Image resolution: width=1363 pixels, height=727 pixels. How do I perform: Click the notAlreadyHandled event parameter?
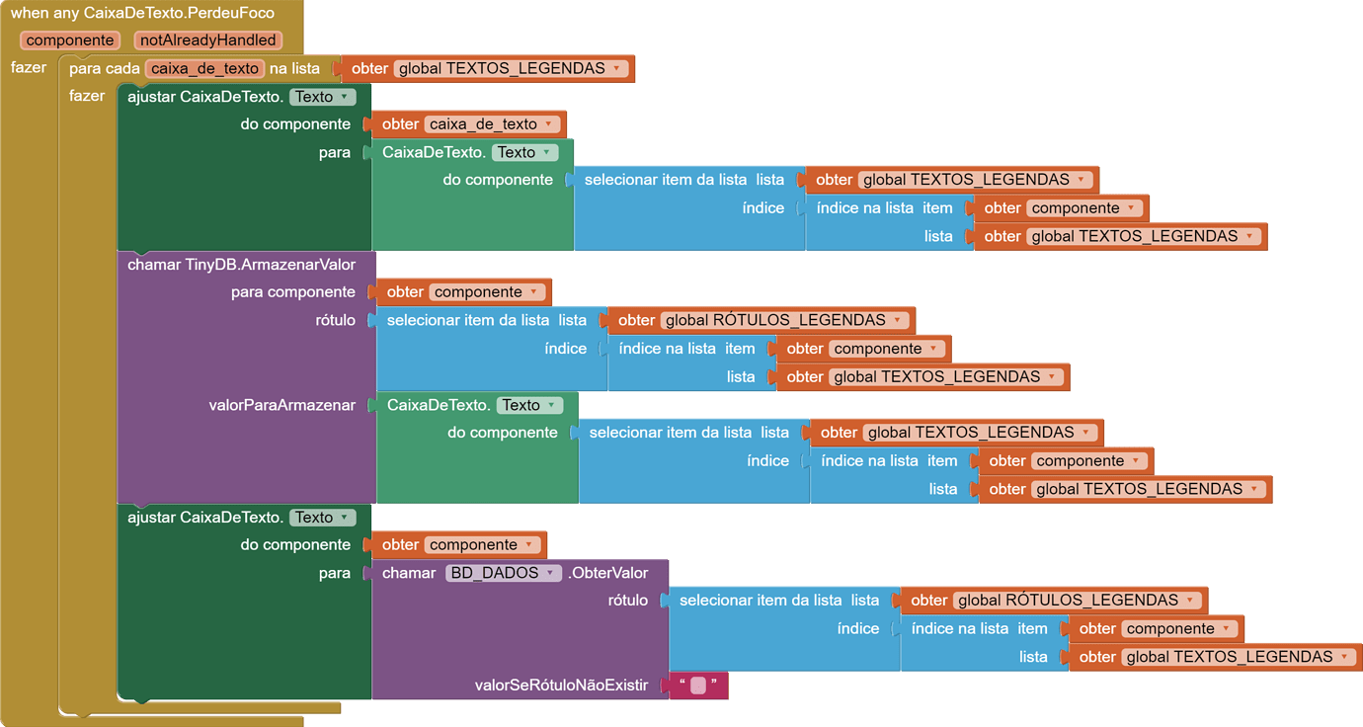tap(207, 40)
